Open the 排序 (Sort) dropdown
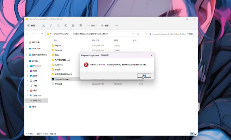The height and width of the screenshot is (140, 231). (92, 26)
